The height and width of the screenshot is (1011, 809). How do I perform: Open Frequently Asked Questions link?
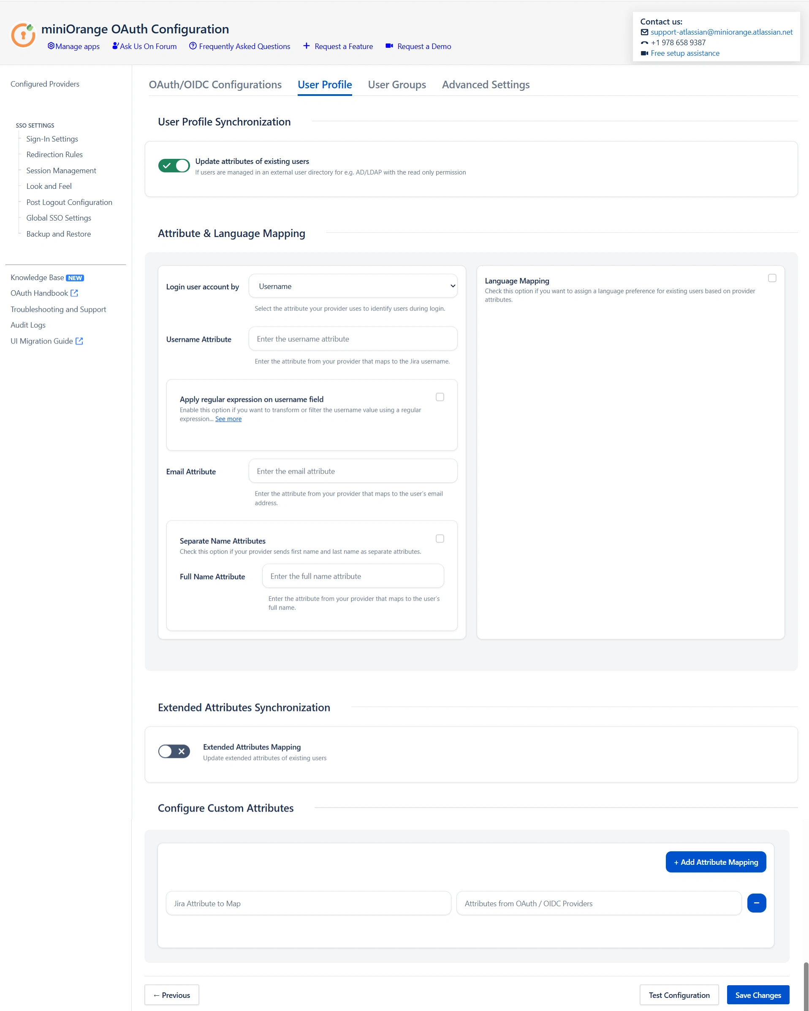(x=239, y=46)
